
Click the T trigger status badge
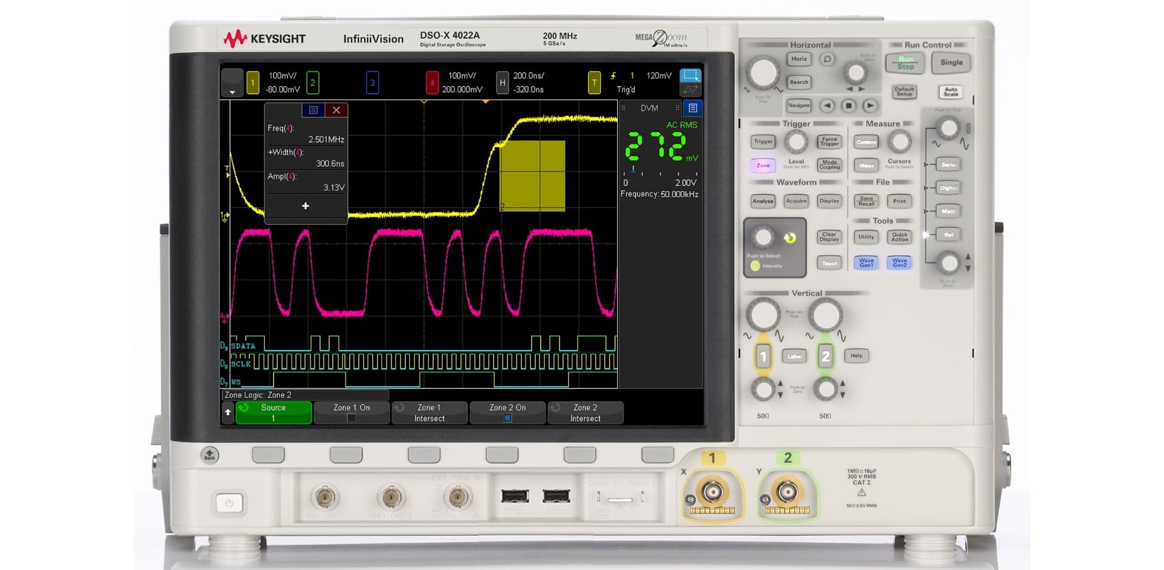[x=595, y=82]
